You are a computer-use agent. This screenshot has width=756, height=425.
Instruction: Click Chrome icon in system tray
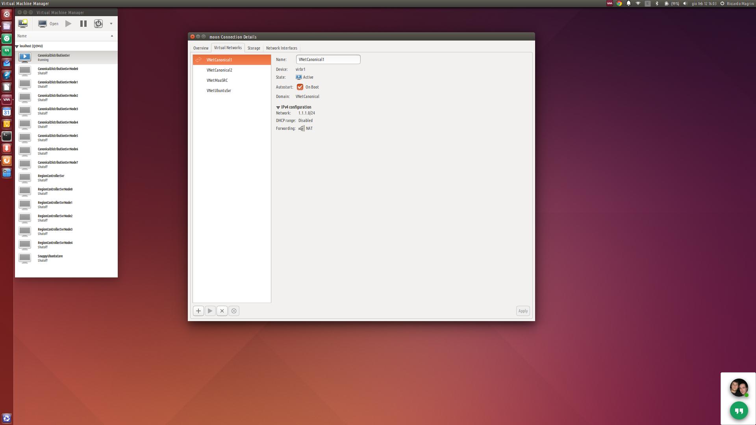point(619,4)
